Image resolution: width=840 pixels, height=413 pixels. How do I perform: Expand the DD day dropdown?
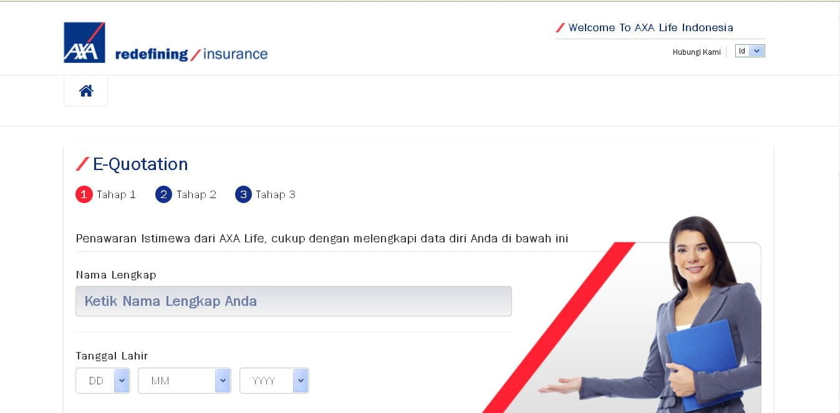pos(102,381)
